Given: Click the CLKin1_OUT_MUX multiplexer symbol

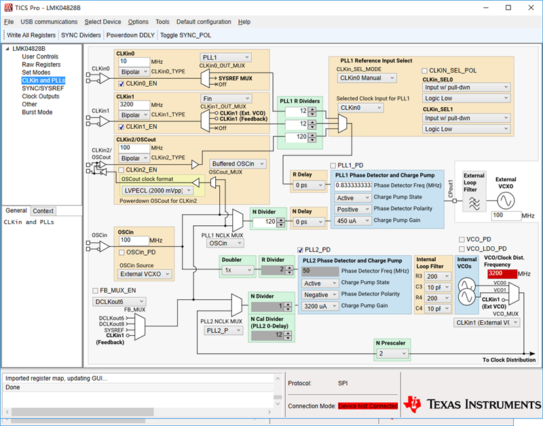Looking at the screenshot, I should (x=205, y=121).
